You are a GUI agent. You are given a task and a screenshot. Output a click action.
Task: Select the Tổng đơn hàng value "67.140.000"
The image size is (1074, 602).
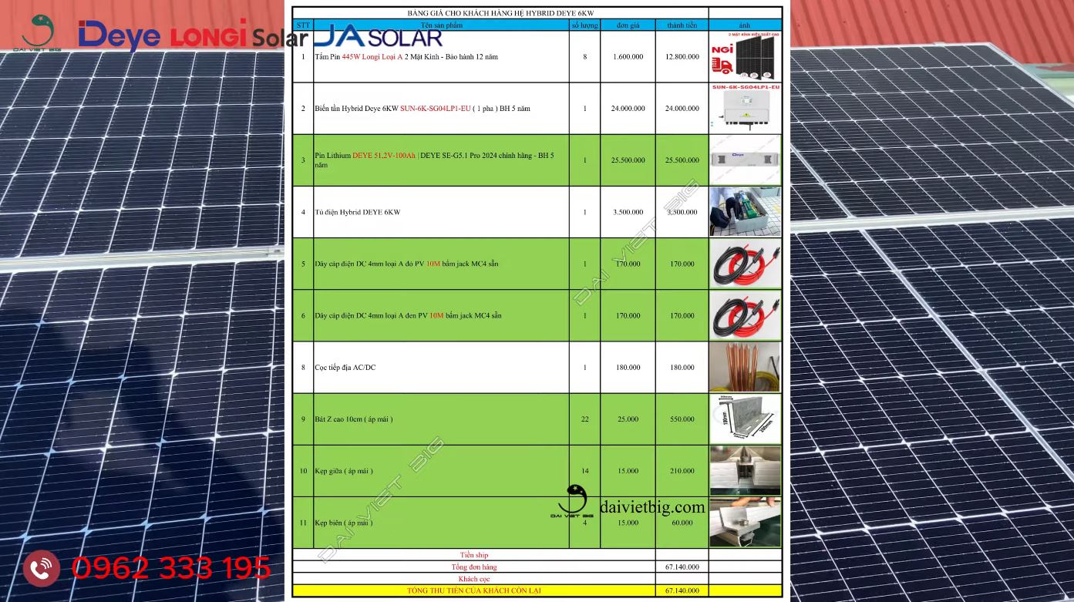click(x=682, y=567)
